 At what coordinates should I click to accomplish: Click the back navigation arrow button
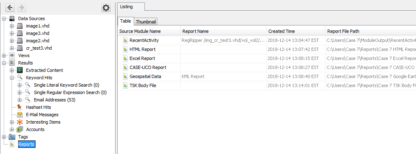point(10,8)
